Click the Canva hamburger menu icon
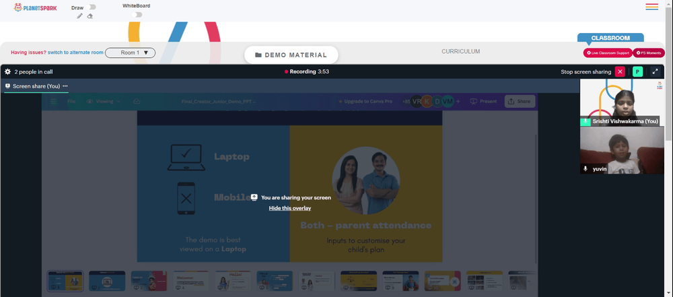Viewport: 673px width, 297px height. pyautogui.click(x=53, y=102)
